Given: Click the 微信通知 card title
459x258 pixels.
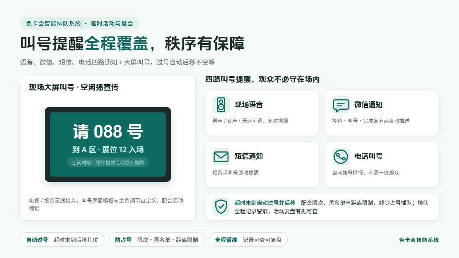Looking at the screenshot, I should [368, 105].
